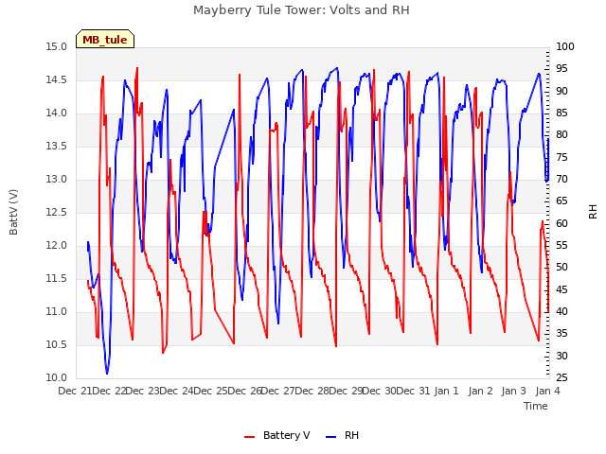
Task: Click the 70 RH axis value
Action: 561,180
